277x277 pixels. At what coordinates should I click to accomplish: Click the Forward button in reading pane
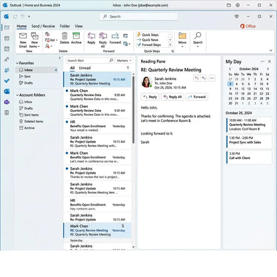coord(197,97)
